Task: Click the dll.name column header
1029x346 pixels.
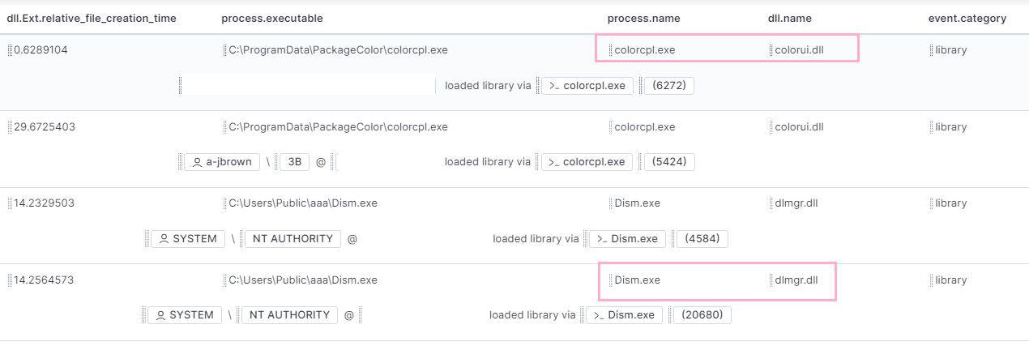Action: tap(789, 18)
